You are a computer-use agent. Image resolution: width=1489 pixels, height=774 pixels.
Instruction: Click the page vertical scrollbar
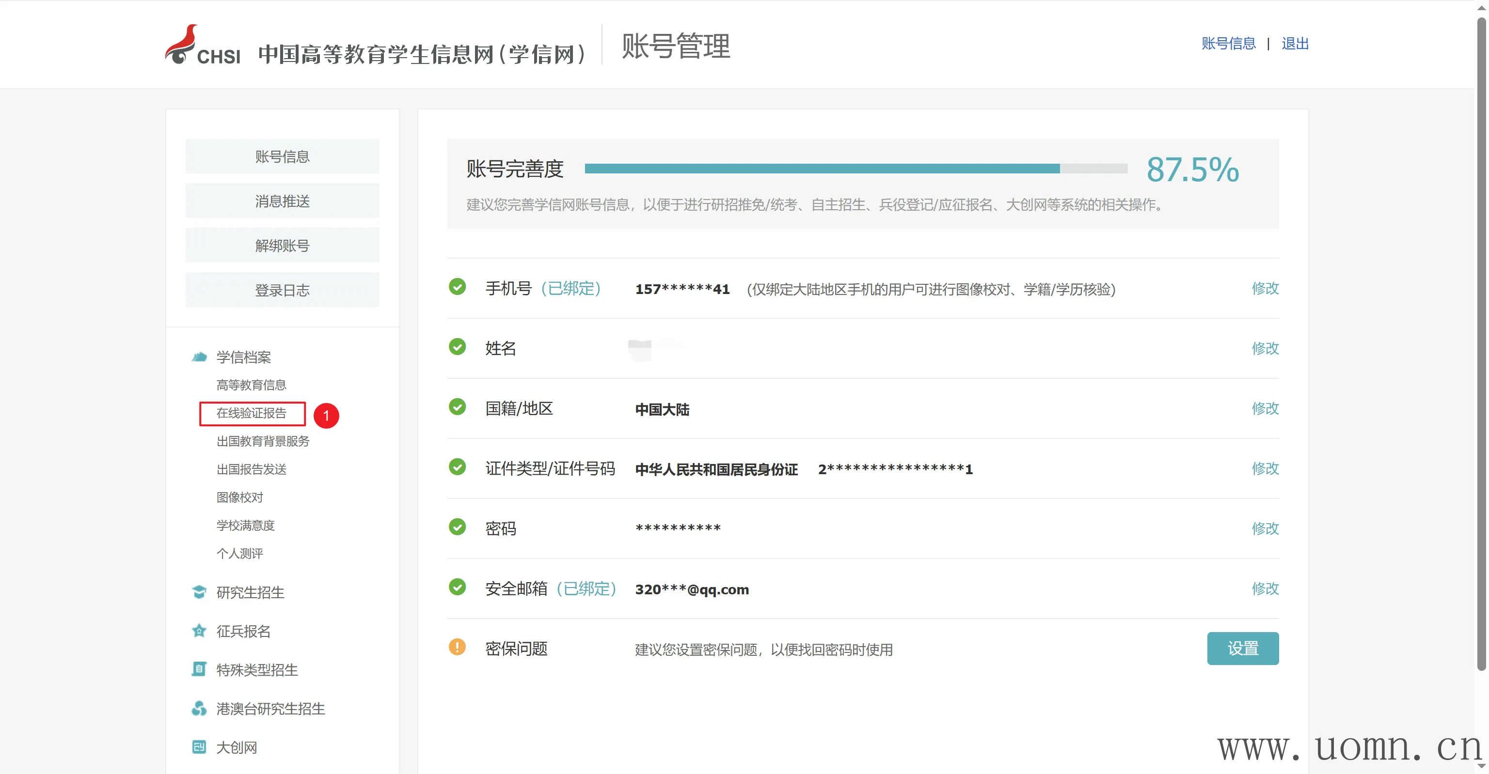tap(1481, 347)
